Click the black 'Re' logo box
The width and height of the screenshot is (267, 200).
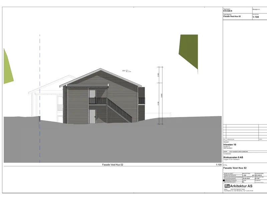(x=227, y=186)
